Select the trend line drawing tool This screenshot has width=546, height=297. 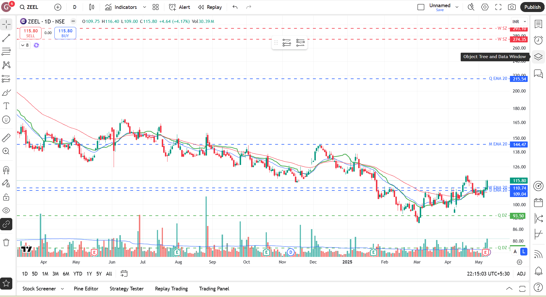(6, 38)
